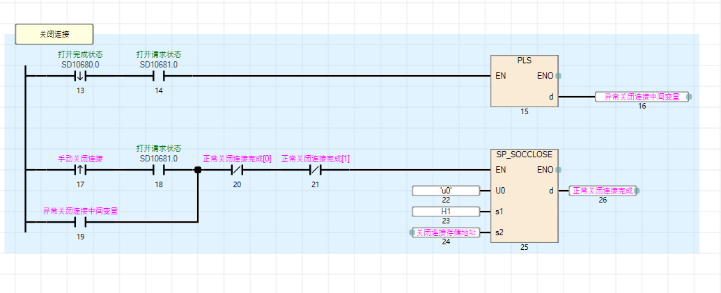This screenshot has width=721, height=293.
Task: Click the ENO pin of the PLS block
Action: pos(545,76)
